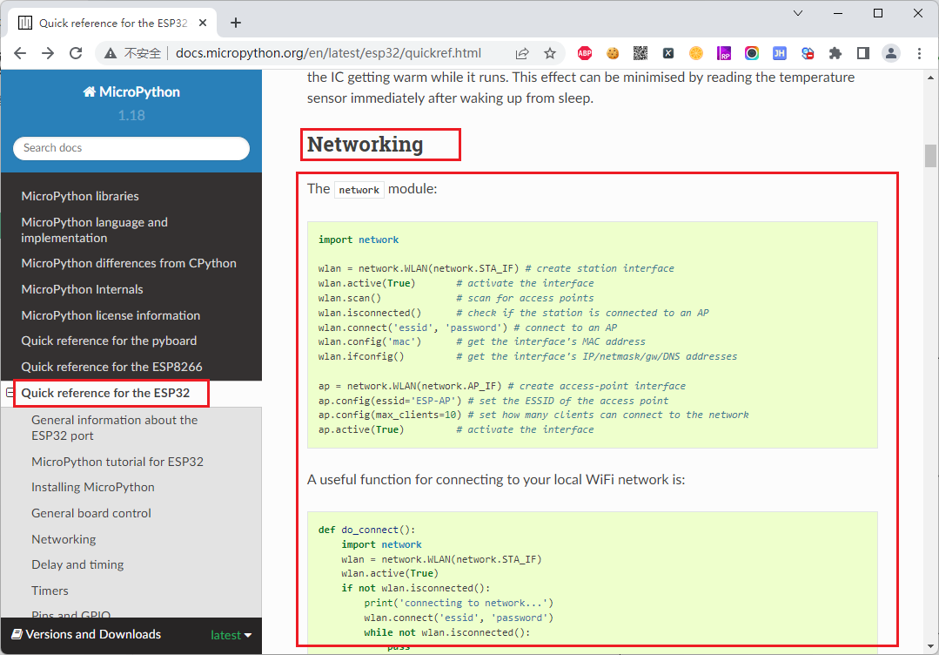This screenshot has width=939, height=655.
Task: Go forward to the next page
Action: pos(48,53)
